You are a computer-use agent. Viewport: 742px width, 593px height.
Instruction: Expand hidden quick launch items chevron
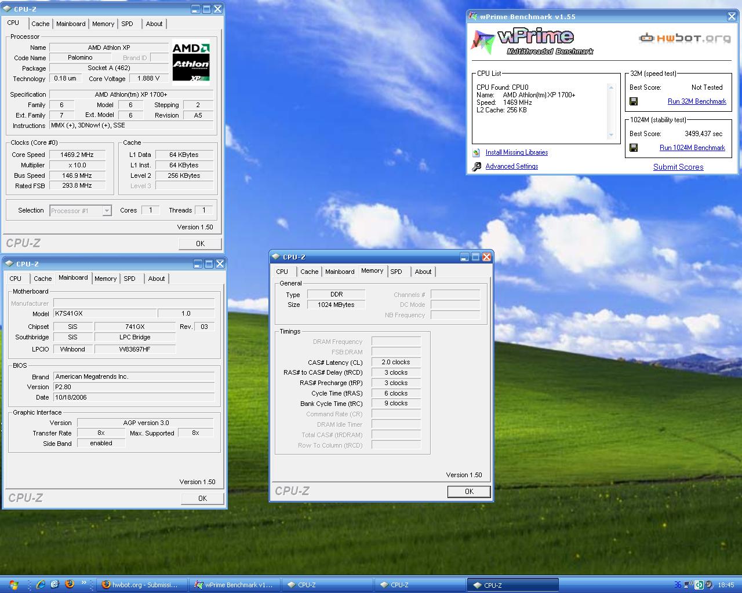click(84, 583)
